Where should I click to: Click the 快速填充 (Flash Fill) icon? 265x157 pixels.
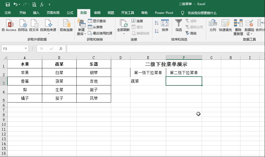pos(226,25)
